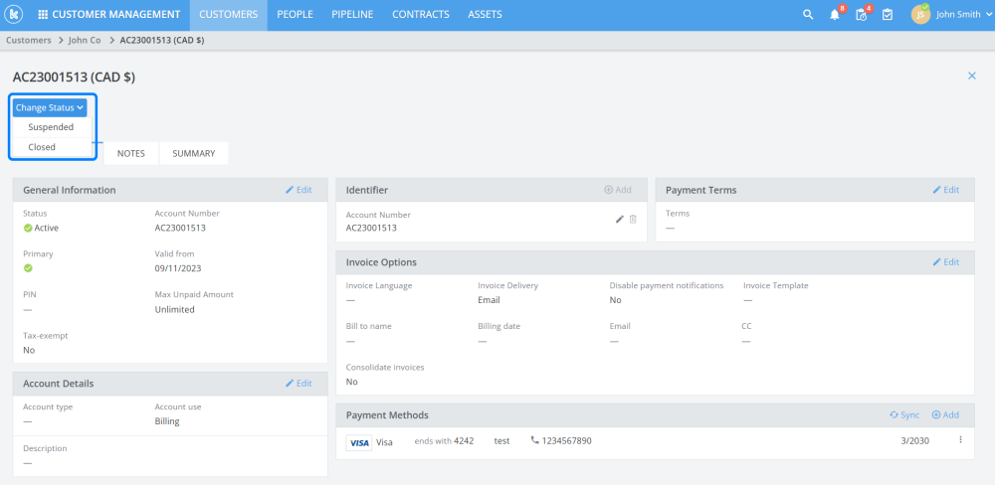
Task: Click the green Primary check icon
Action: click(x=28, y=268)
